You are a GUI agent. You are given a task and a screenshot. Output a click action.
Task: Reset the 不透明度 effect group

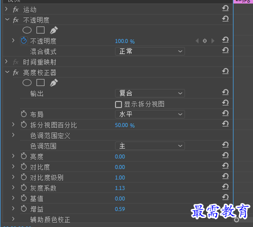click(x=225, y=18)
